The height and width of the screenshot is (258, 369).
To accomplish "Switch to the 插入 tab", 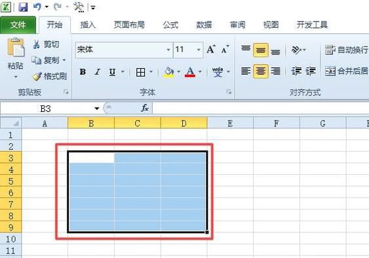I will [88, 25].
